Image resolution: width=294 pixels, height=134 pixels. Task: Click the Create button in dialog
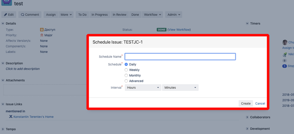pos(246,103)
